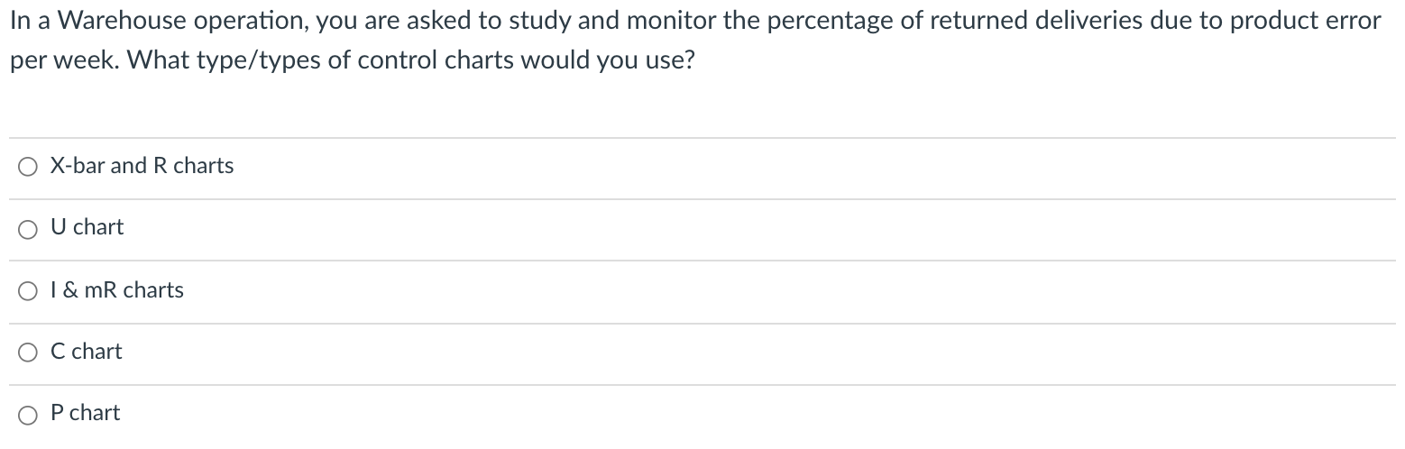Viewport: 1405px width, 449px height.
Task: Click the "I & mR charts" answer label
Action: 117,290
